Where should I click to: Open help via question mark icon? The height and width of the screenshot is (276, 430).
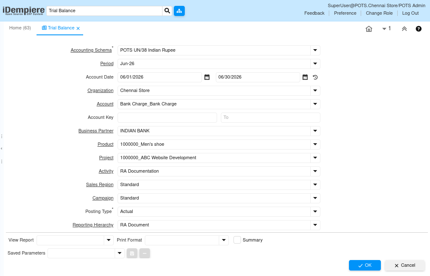419,29
